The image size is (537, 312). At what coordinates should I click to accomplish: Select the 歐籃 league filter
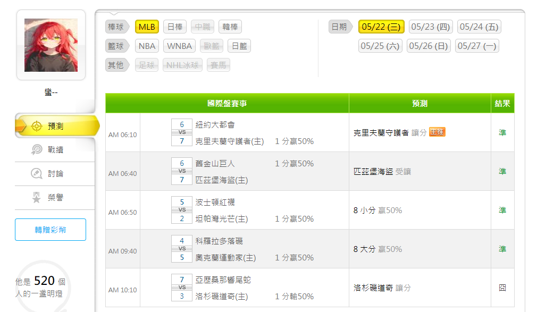[x=212, y=46]
